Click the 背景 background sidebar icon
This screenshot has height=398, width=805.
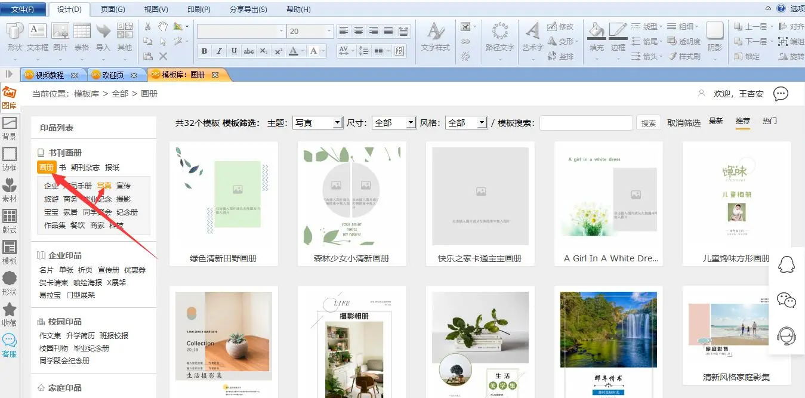(10, 128)
